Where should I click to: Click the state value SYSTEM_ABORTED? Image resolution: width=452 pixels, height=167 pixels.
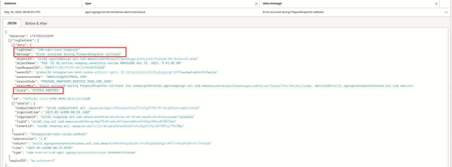click(45, 91)
